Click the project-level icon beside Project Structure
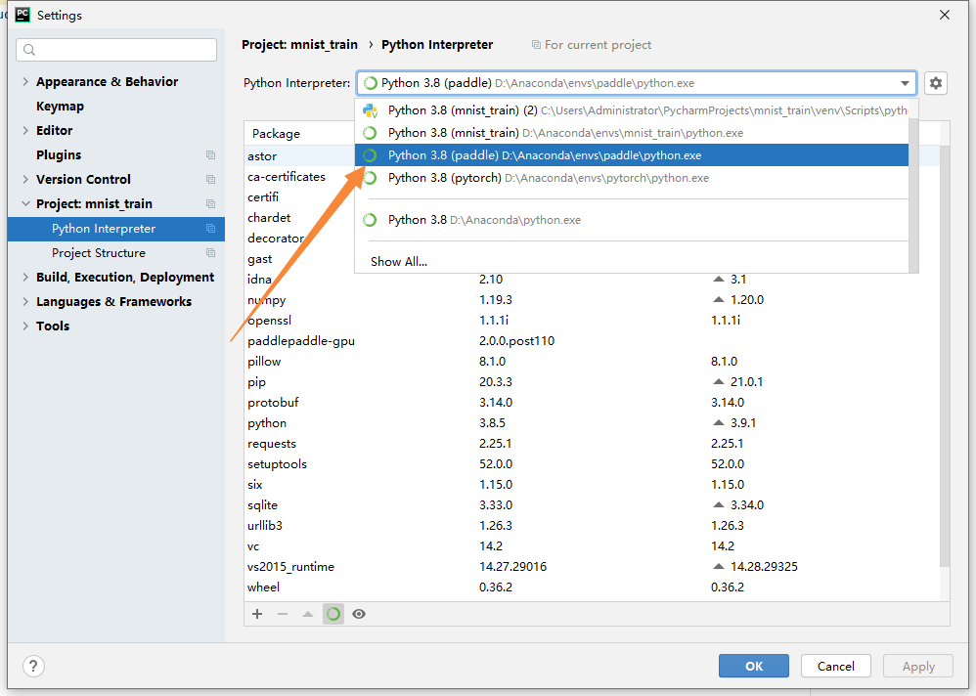The height and width of the screenshot is (696, 976). (210, 253)
